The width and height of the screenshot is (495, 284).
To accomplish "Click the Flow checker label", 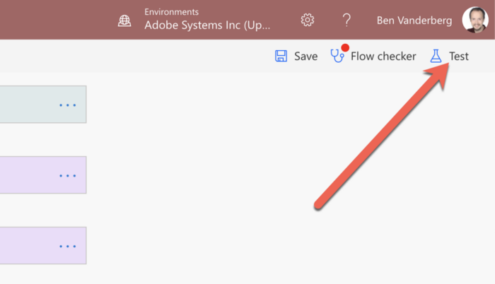I will 383,57.
